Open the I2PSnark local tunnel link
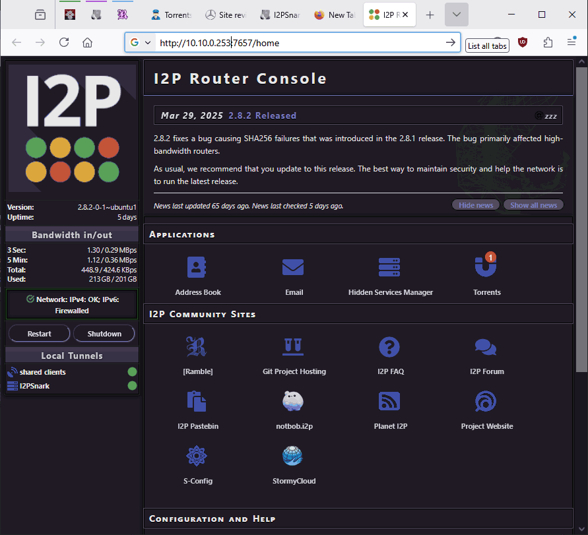 tap(34, 386)
